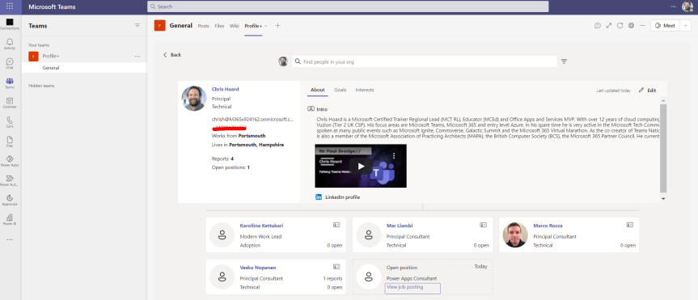The width and height of the screenshot is (698, 300).
Task: Open Chat in the left rail
Action: tap(10, 63)
